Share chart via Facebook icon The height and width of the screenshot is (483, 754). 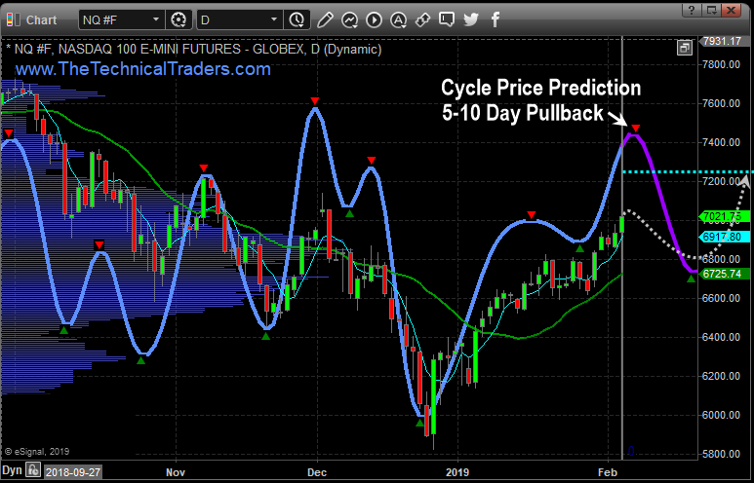tap(496, 19)
